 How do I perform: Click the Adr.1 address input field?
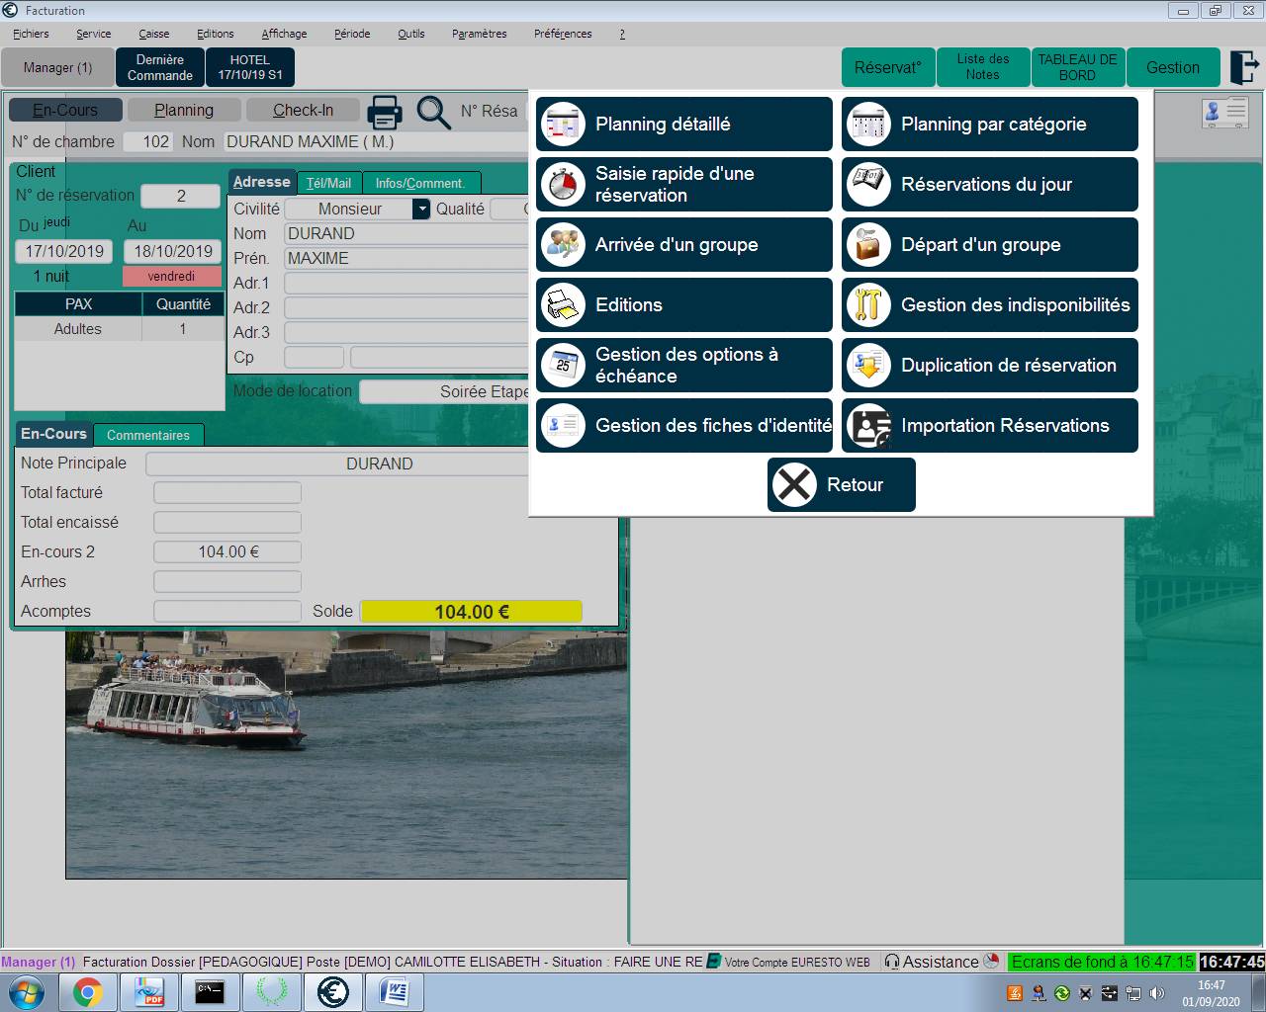(407, 284)
